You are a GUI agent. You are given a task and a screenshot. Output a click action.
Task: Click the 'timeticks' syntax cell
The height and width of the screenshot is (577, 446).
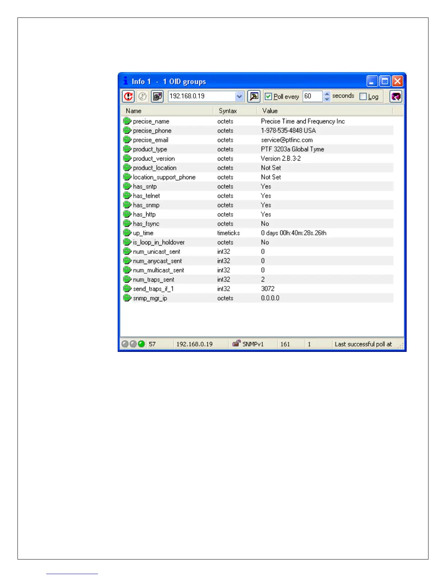tap(228, 233)
